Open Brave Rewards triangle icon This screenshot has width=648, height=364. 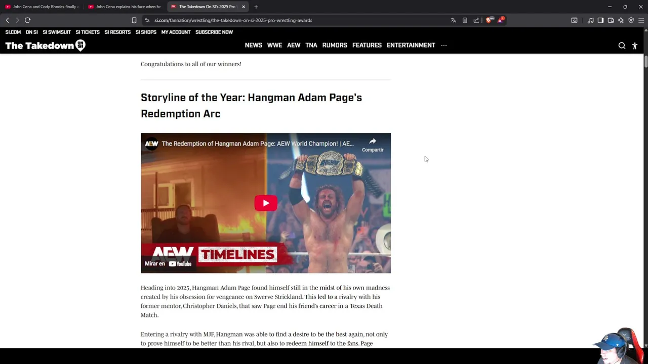(500, 20)
